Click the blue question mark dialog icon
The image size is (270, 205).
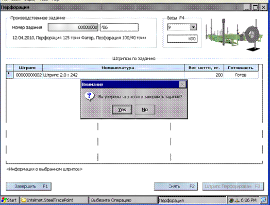(x=89, y=96)
